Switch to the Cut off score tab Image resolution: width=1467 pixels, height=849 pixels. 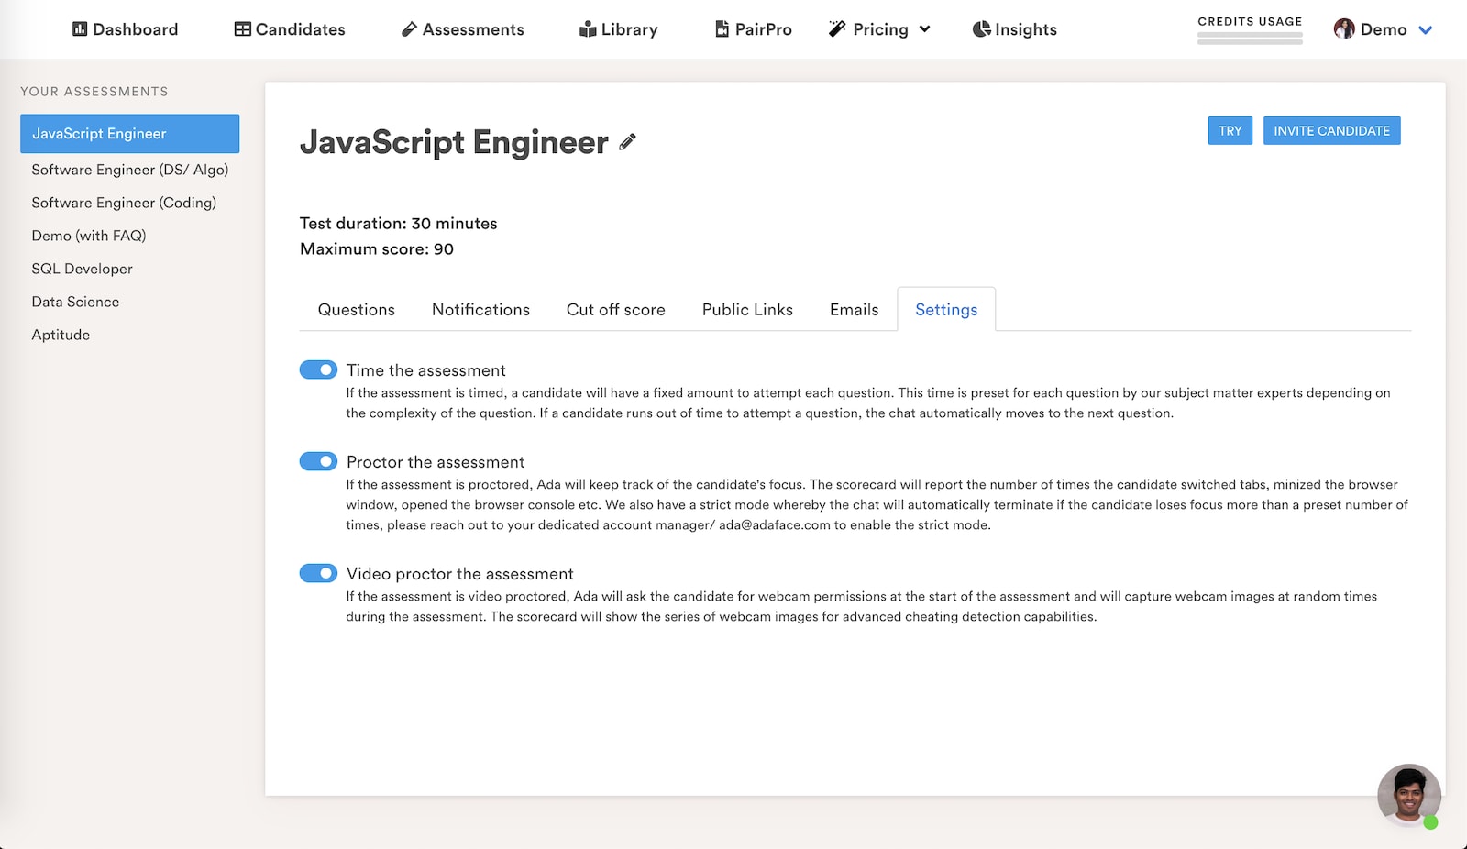click(616, 310)
